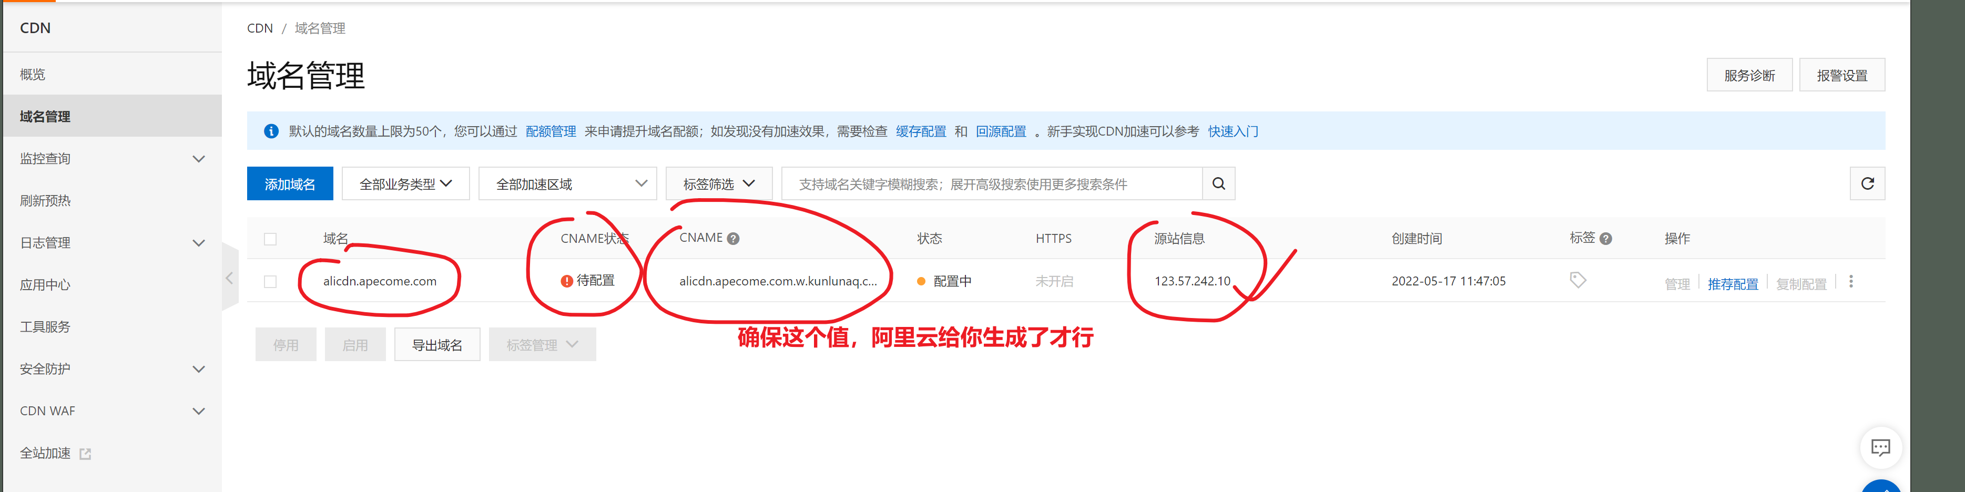Expand the 标签筛选 filter dropdown
The height and width of the screenshot is (492, 1965).
[719, 184]
